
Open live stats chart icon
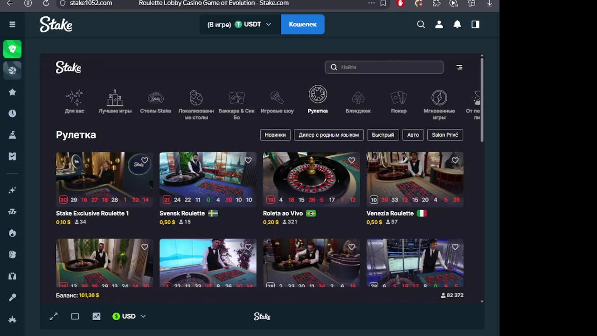coord(97,316)
